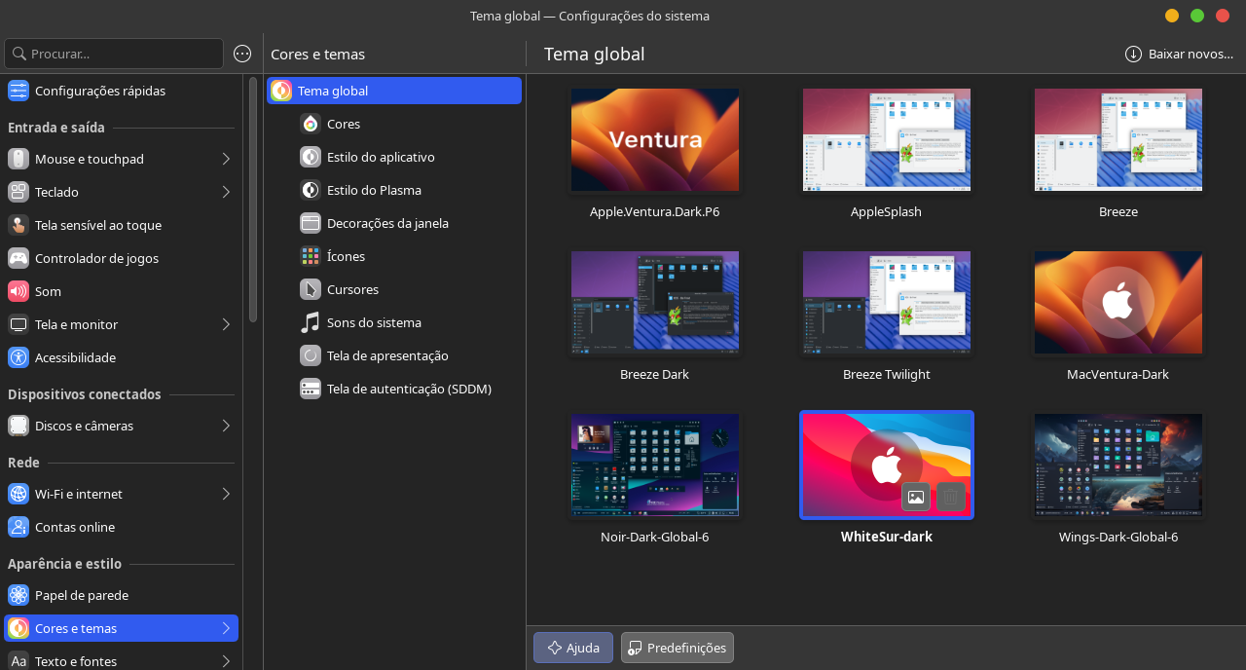Select the Apple.Ventura.Dark.P6 theme thumbnail

pyautogui.click(x=655, y=140)
